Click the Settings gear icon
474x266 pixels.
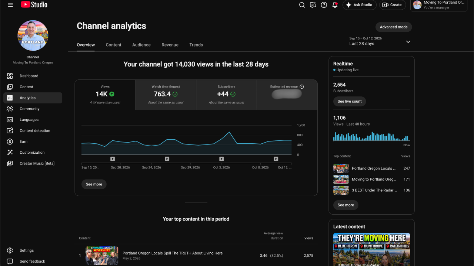10,250
